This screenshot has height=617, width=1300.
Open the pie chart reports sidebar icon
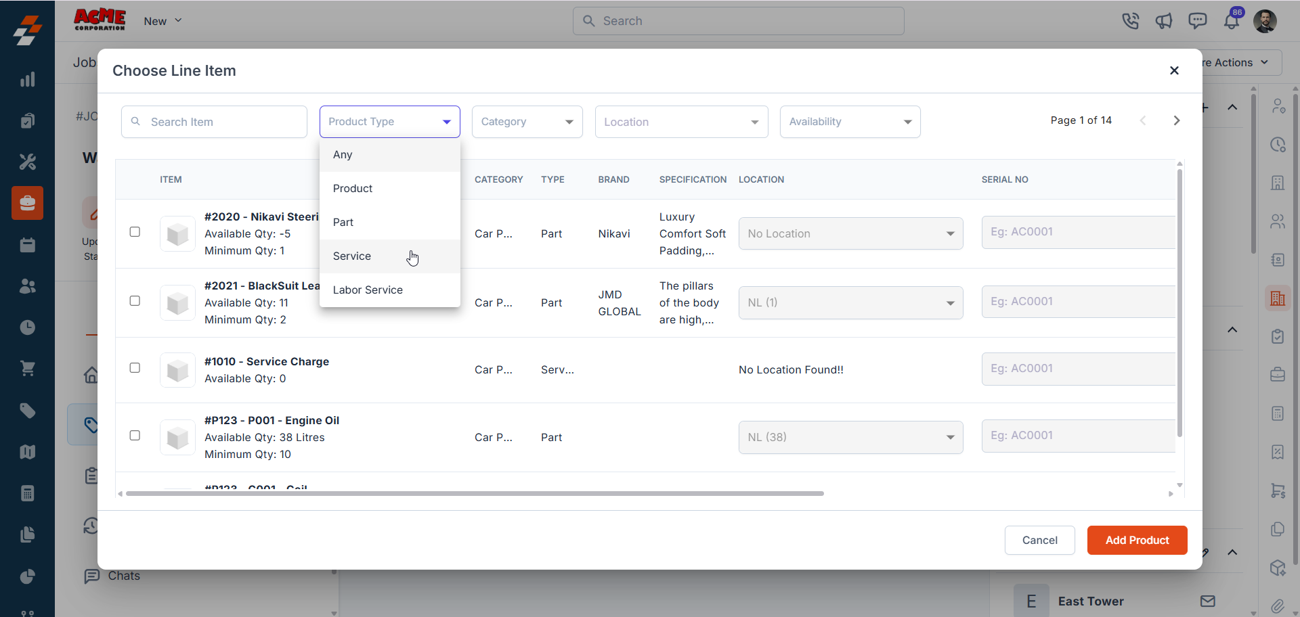point(28,576)
